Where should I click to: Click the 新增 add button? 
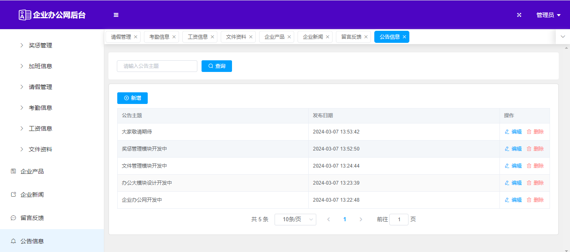(132, 98)
